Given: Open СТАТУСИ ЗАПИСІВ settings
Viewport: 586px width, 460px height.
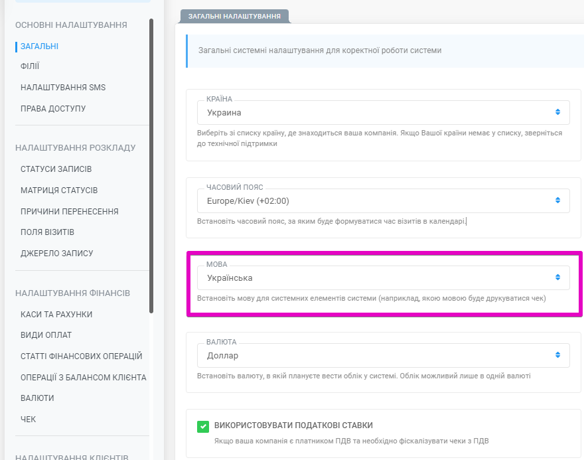Looking at the screenshot, I should coord(56,169).
